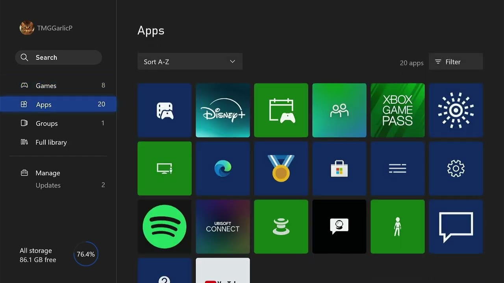Viewport: 504px width, 283px height.
Task: Open Full library in the sidebar
Action: click(x=58, y=142)
